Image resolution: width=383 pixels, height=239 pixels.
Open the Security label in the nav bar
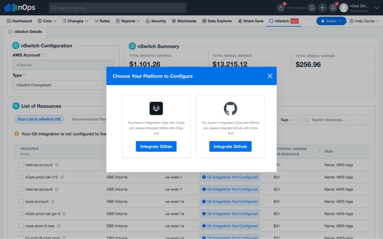click(x=158, y=21)
